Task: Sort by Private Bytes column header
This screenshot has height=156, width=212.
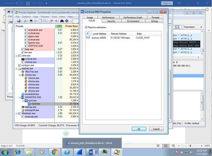Action: pyautogui.click(x=71, y=26)
